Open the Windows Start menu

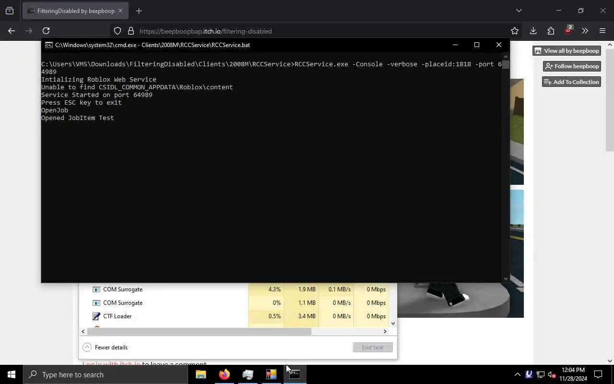pyautogui.click(x=12, y=374)
